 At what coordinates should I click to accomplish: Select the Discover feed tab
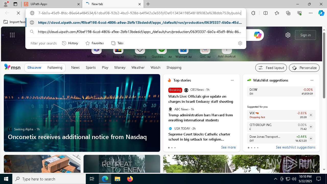tap(34, 67)
